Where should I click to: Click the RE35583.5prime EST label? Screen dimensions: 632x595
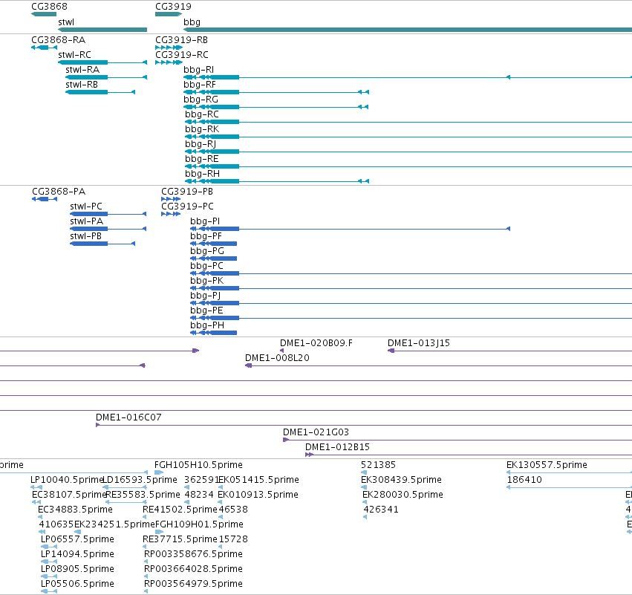(x=143, y=495)
